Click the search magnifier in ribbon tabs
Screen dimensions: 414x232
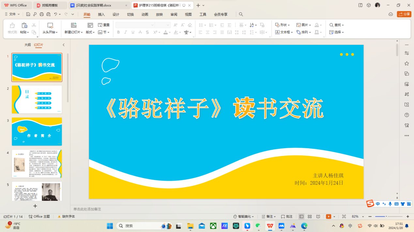tap(241, 14)
